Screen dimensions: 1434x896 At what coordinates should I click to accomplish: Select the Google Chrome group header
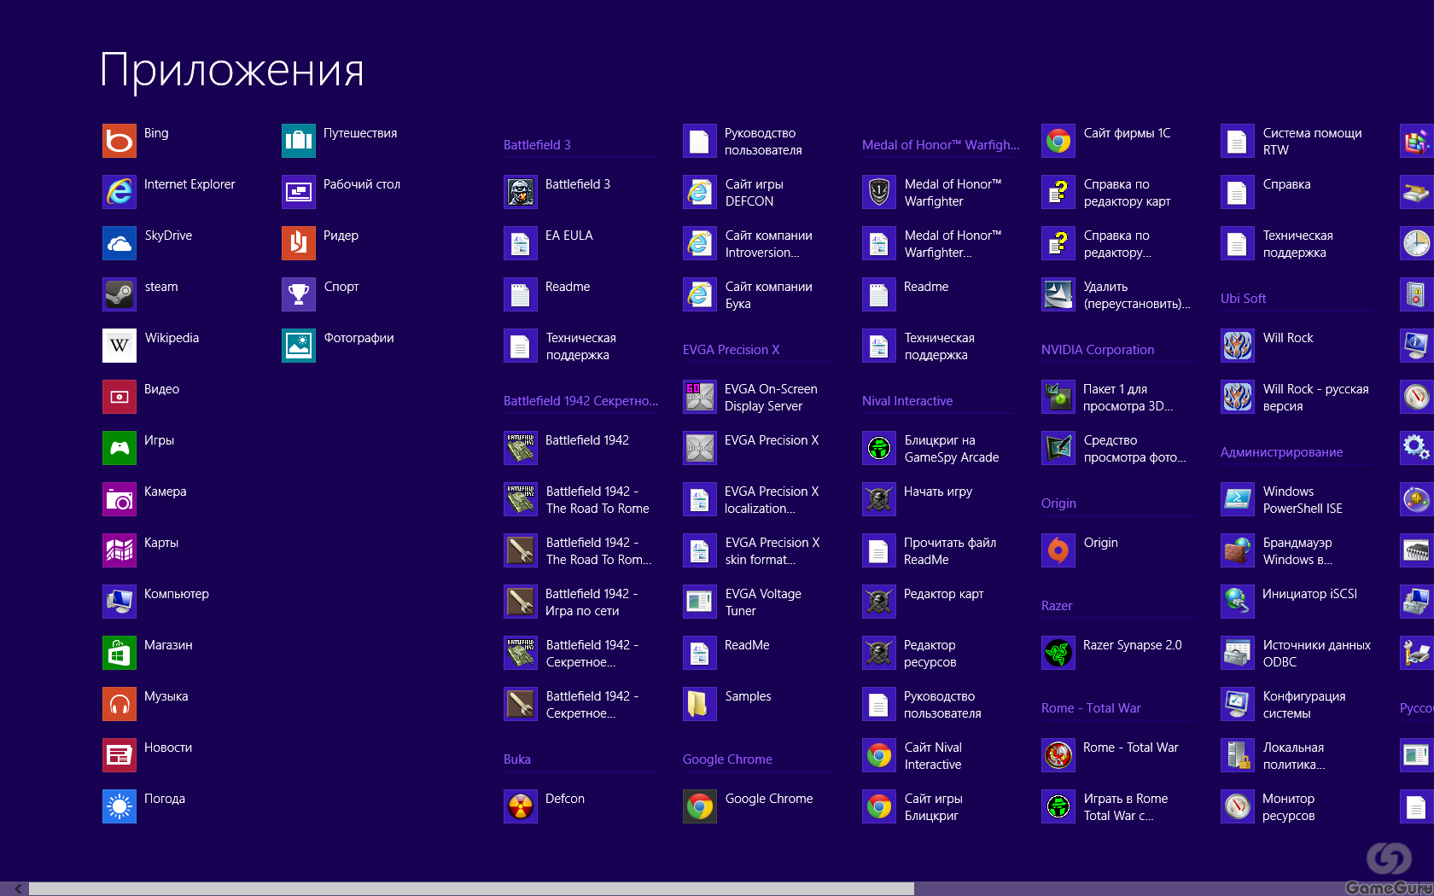tap(727, 759)
